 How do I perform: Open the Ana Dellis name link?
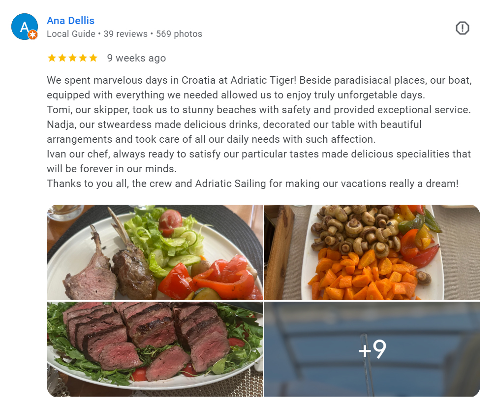pos(70,21)
